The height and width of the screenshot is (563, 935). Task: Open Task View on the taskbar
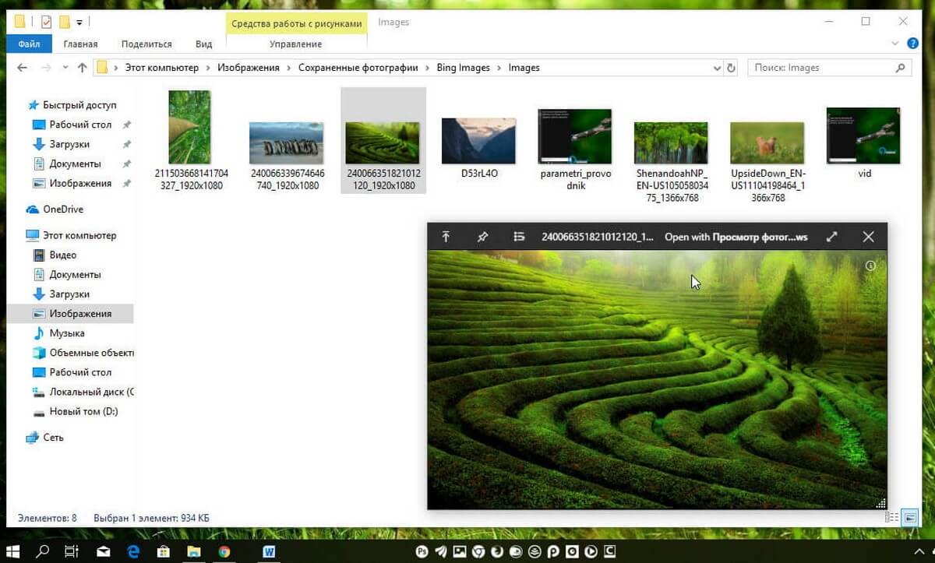click(71, 551)
